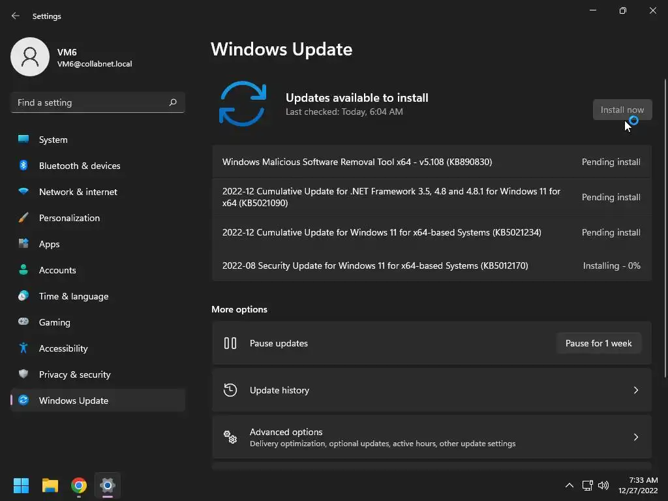Show hidden icons tray caret
668x501 pixels.
tap(569, 485)
